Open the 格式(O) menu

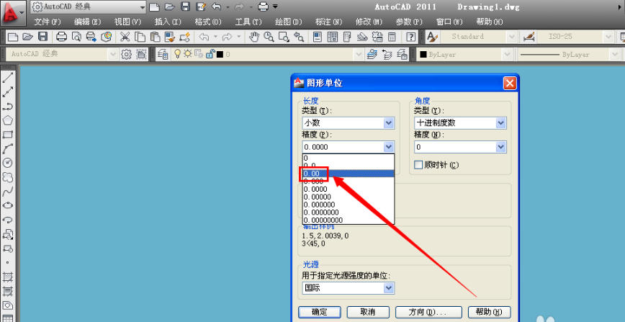pos(208,22)
